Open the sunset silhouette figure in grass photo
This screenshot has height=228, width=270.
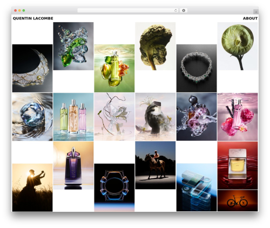[32, 188]
